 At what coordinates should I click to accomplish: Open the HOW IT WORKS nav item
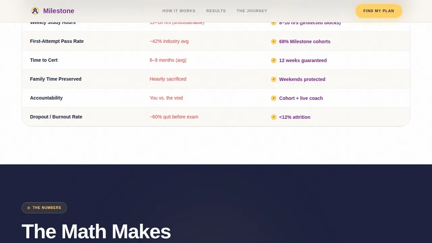point(179,11)
